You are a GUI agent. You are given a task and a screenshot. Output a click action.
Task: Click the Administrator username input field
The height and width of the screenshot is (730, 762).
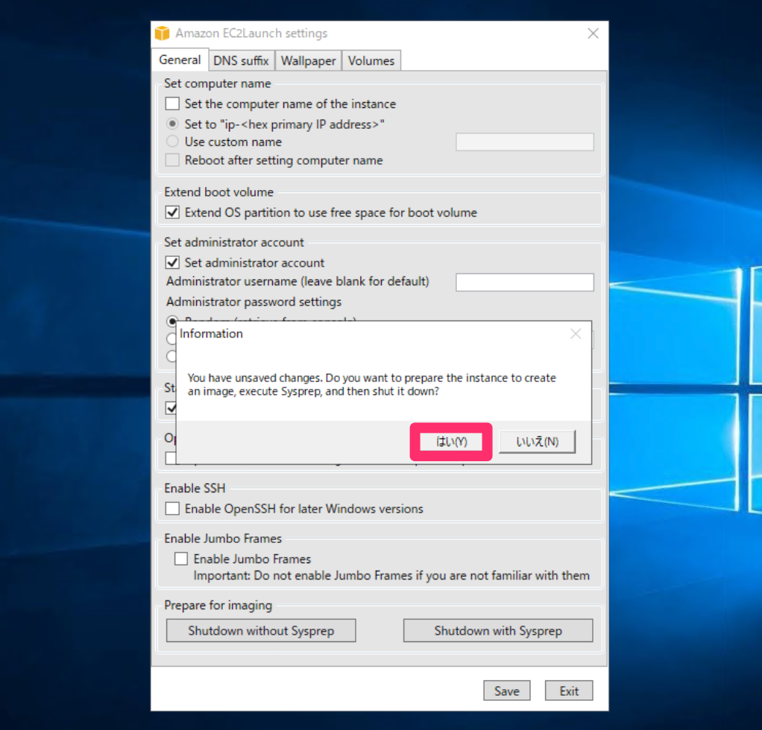524,282
